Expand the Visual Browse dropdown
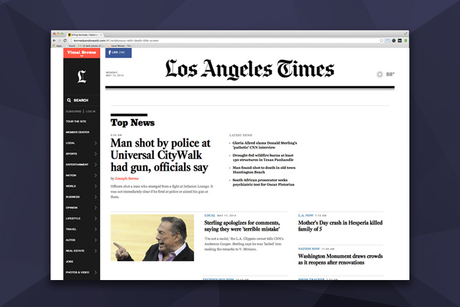Image resolution: width=460 pixels, height=307 pixels. (81, 53)
